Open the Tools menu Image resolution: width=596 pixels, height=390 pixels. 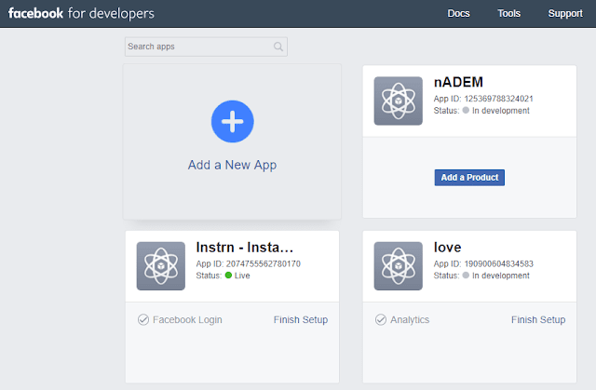click(x=509, y=14)
